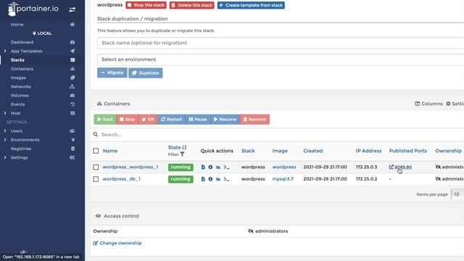Sort table by State column

[177, 147]
